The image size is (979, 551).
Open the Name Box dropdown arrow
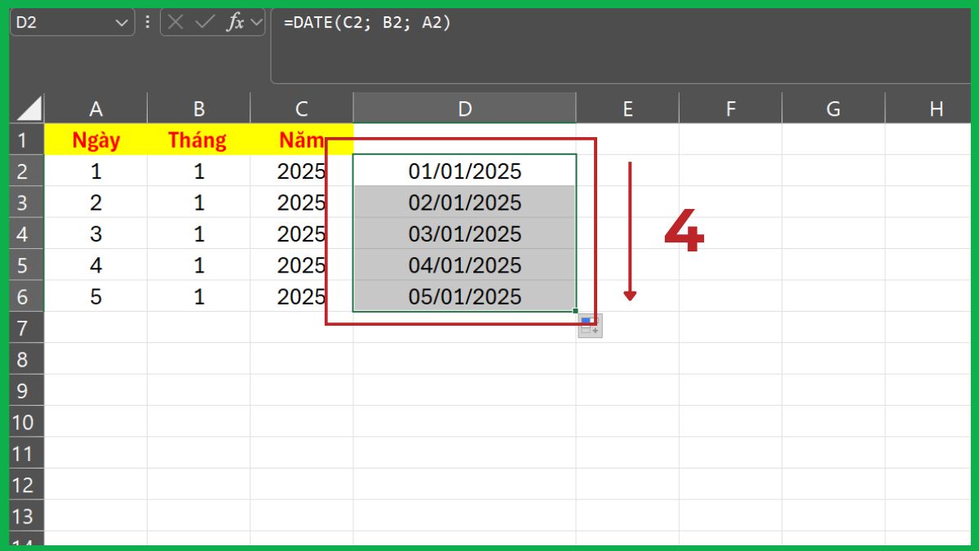pos(121,22)
